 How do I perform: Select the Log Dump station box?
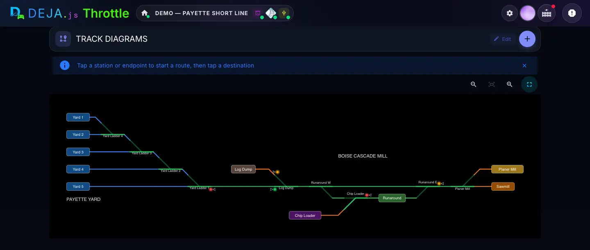point(243,169)
